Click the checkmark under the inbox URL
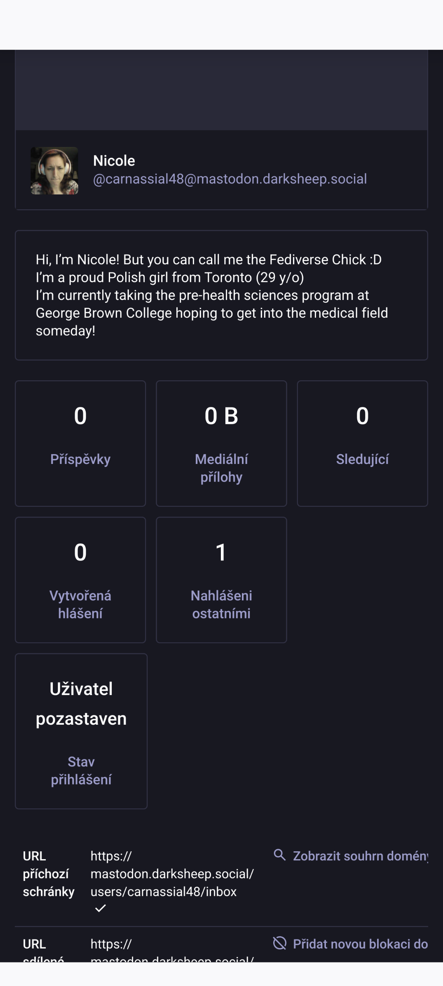443x986 pixels. coord(100,908)
